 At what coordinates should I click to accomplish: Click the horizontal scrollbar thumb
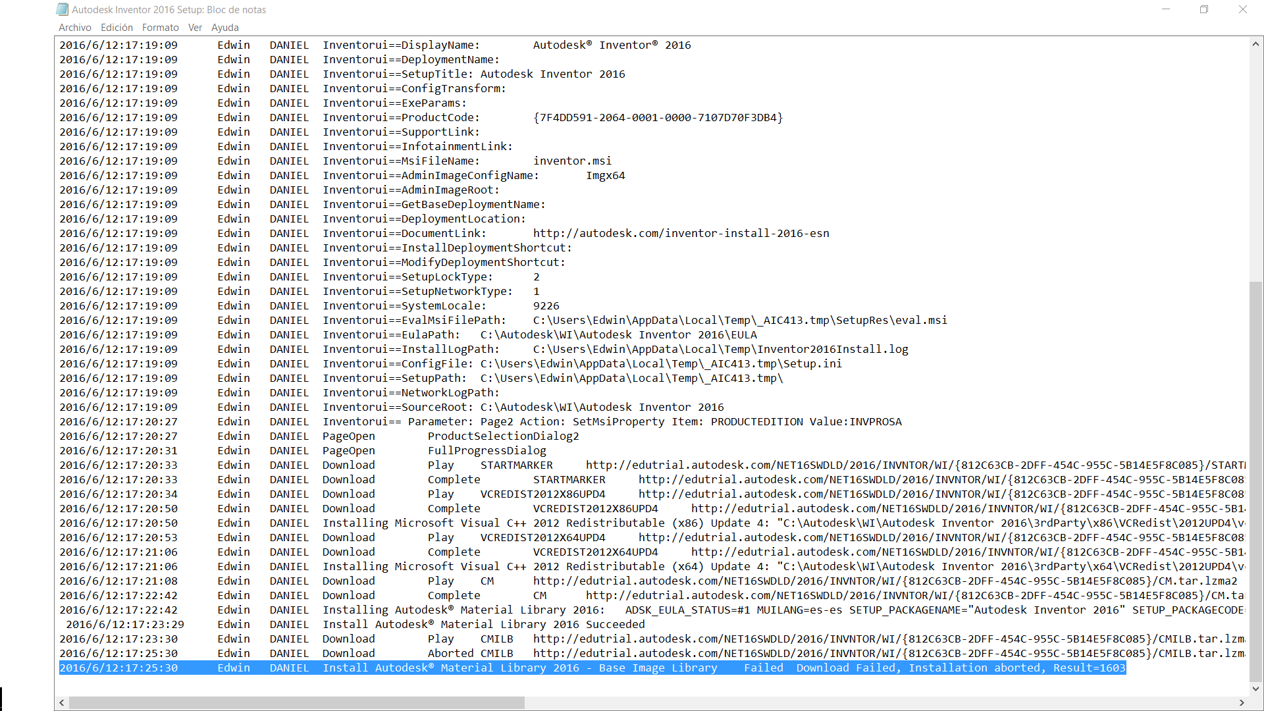pos(296,702)
